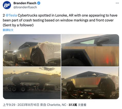Open sunset photo of Cybertruck on trailer
The width and height of the screenshot is (122, 109).
(x=32, y=83)
